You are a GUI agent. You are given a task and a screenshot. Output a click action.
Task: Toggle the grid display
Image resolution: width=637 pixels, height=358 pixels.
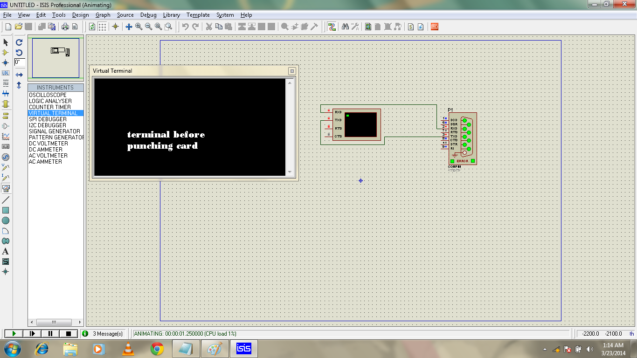pos(101,27)
